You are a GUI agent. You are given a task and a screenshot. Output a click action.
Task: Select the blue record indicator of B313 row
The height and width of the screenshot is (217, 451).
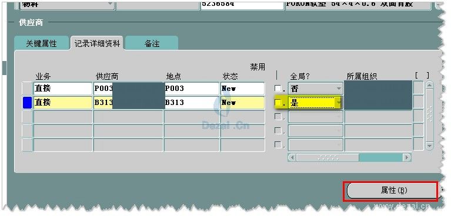[x=27, y=103]
